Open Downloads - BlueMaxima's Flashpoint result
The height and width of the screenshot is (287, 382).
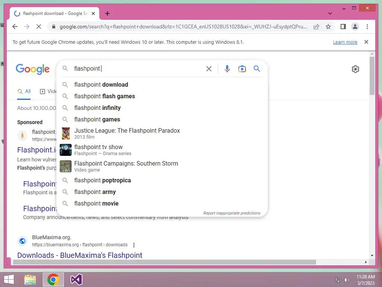pos(80,255)
